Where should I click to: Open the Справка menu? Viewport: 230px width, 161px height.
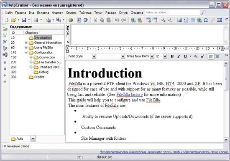click(x=137, y=13)
